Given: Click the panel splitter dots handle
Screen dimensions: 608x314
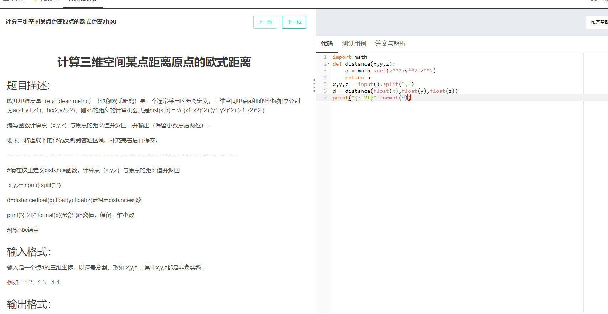Looking at the screenshot, I should tap(314, 86).
